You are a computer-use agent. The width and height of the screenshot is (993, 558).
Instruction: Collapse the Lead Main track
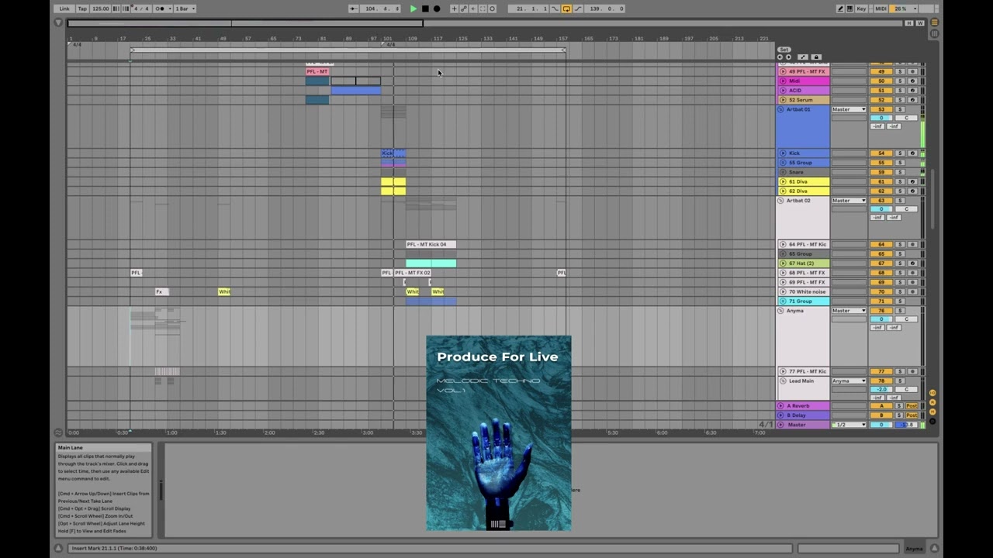(781, 381)
